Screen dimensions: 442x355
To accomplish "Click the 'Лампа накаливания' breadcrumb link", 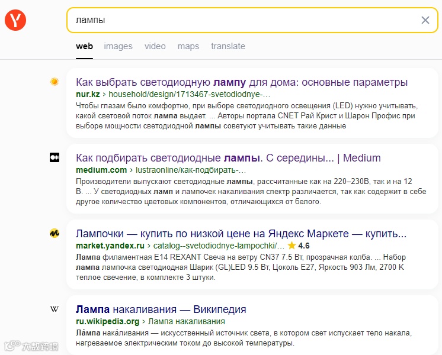I will (186, 321).
